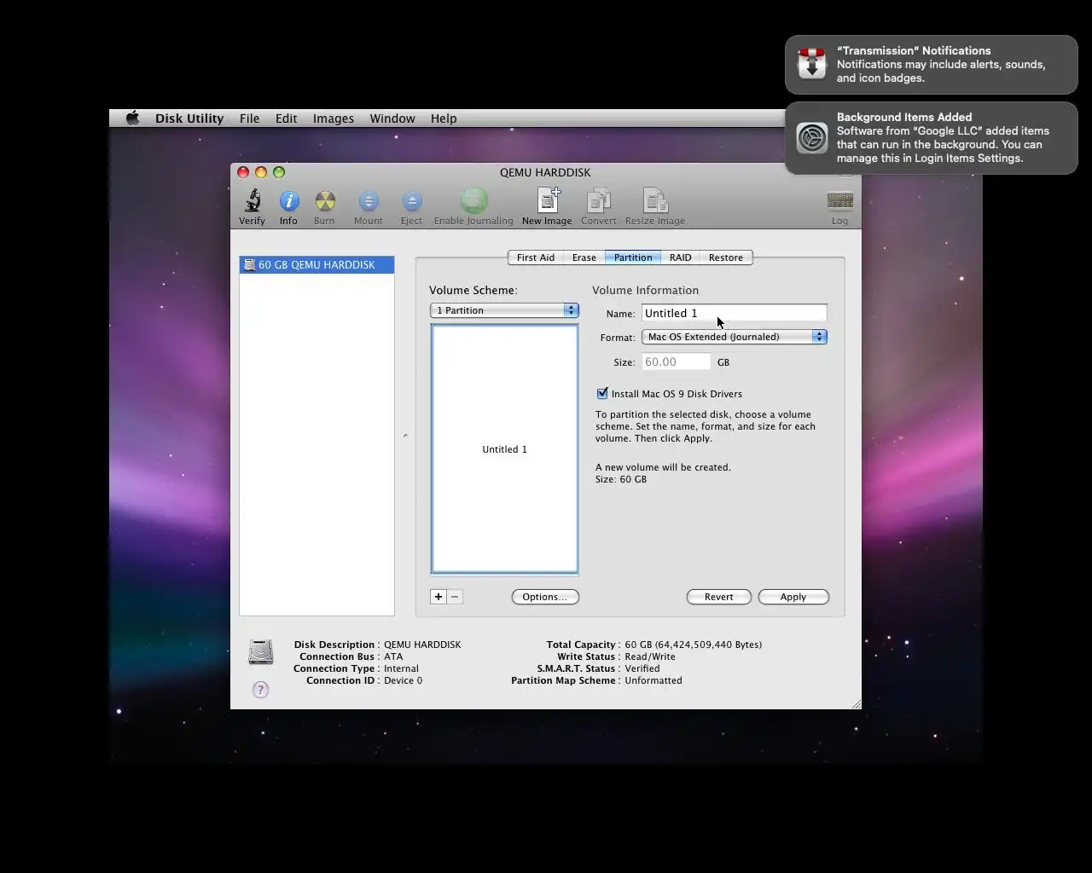Open the Window menu

click(392, 119)
